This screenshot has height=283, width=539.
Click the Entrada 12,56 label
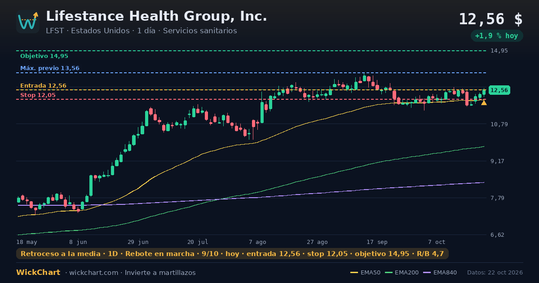(43, 86)
